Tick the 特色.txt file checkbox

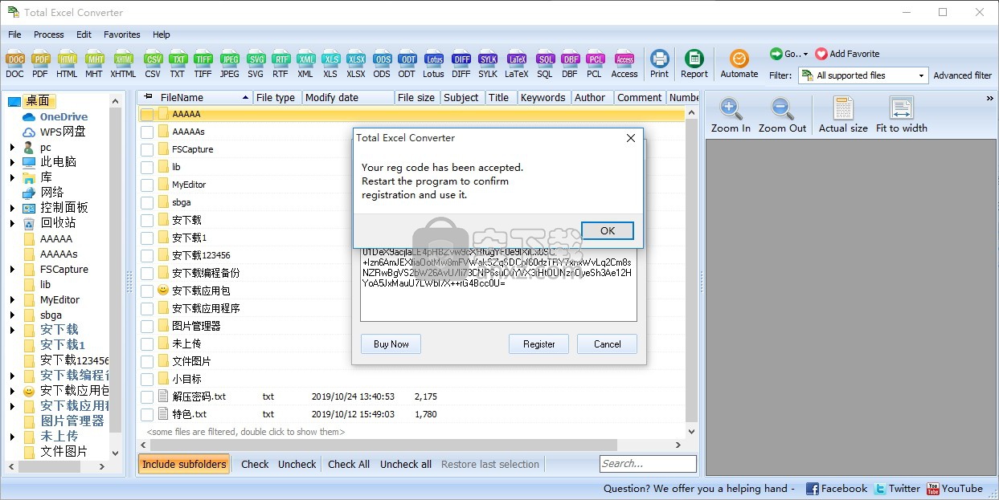[147, 414]
